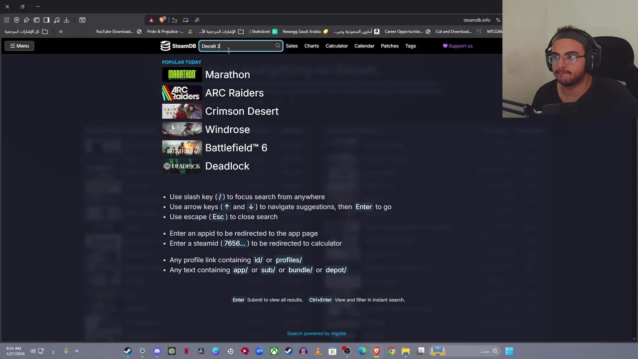Open the Calendar page
The width and height of the screenshot is (638, 359).
[364, 46]
